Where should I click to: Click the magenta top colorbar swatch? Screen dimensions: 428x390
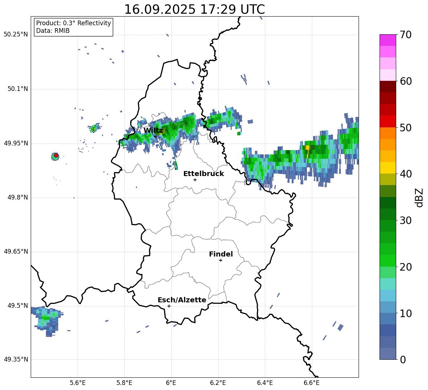tap(388, 40)
